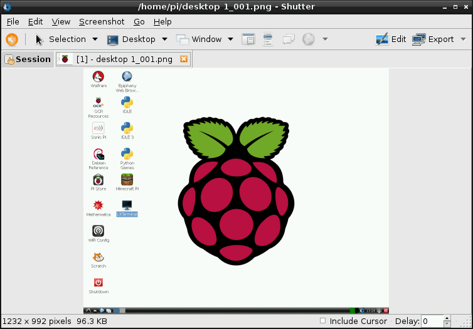
Task: Capture the whole Desktop
Action: [131, 39]
